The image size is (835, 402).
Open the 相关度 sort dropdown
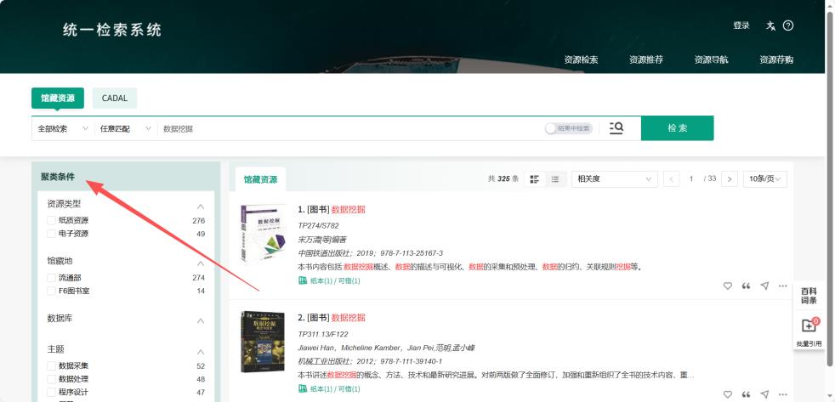615,179
